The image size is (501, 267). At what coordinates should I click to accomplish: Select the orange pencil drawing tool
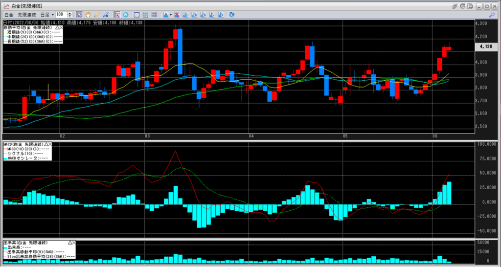point(97,15)
